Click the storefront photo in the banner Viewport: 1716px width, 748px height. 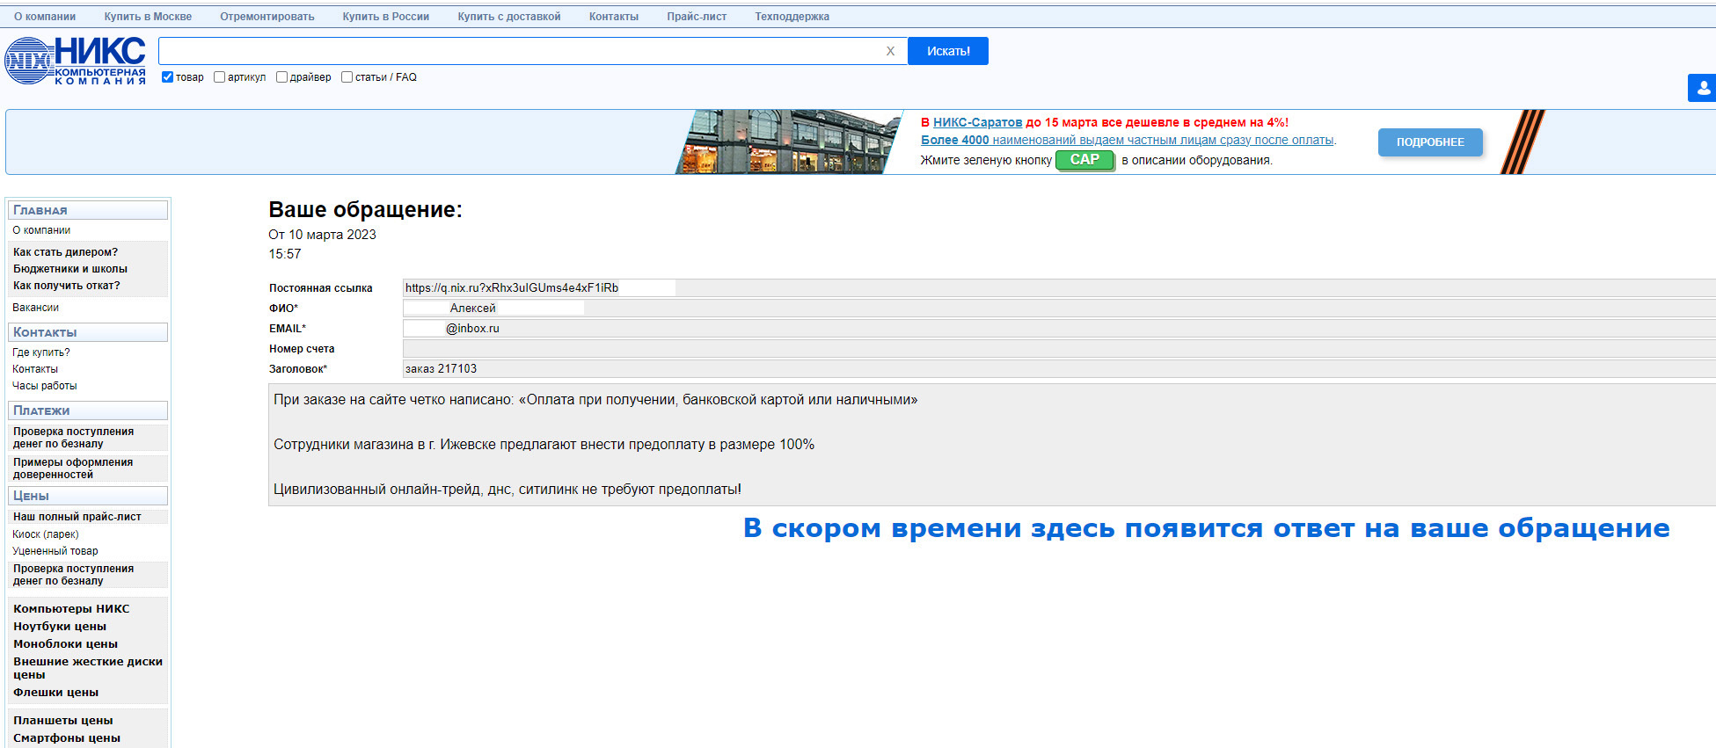pos(788,142)
